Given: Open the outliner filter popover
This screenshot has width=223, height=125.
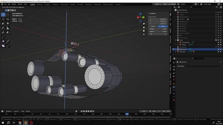Looking at the screenshot, I should (217, 7).
